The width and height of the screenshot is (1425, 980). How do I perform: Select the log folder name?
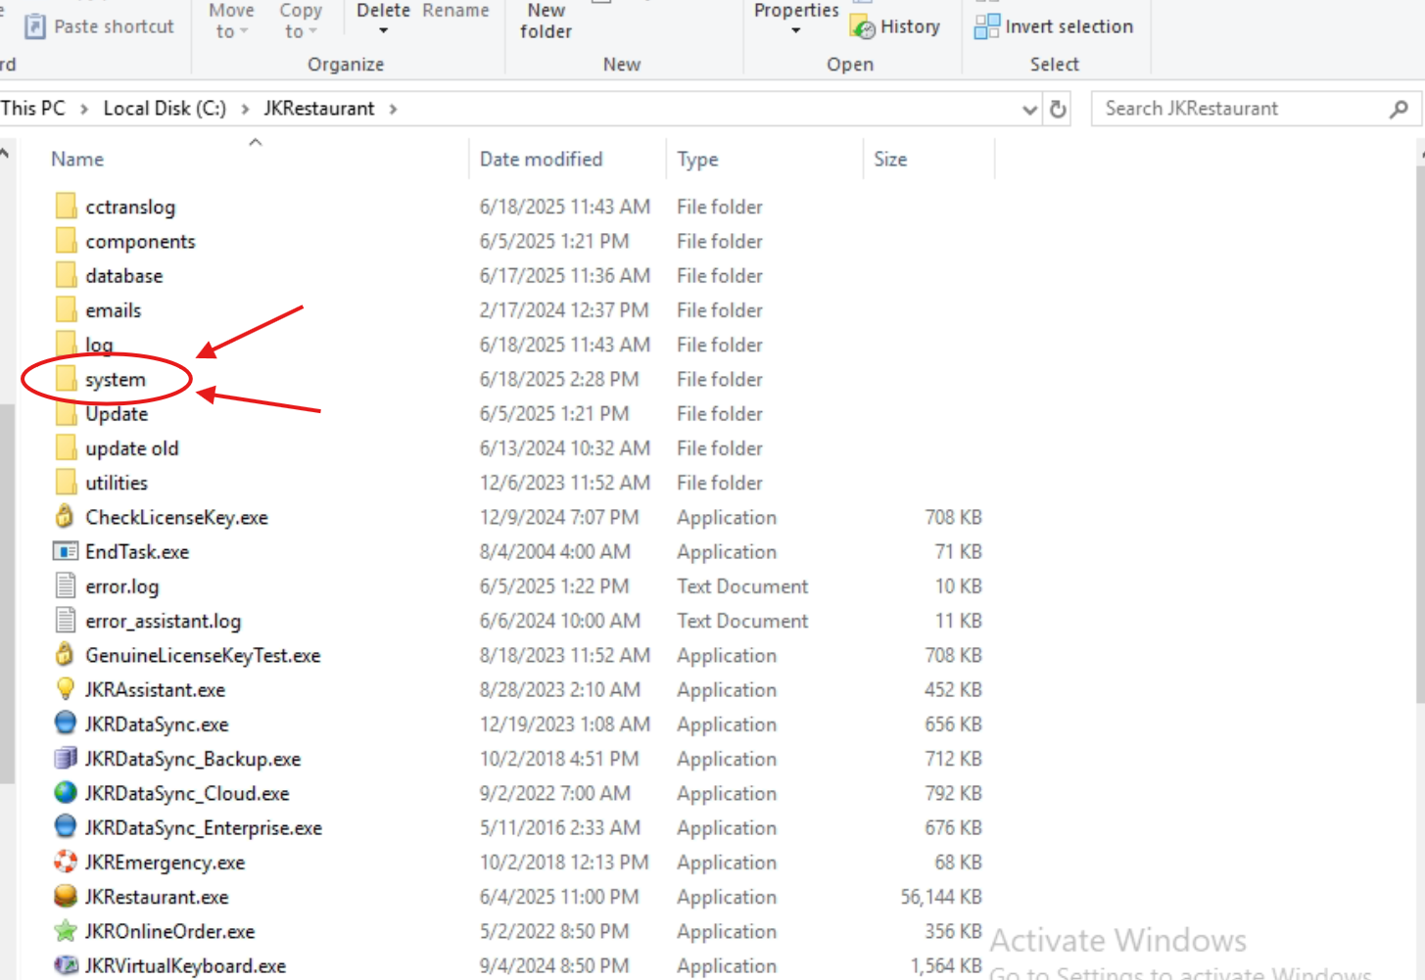pos(99,345)
